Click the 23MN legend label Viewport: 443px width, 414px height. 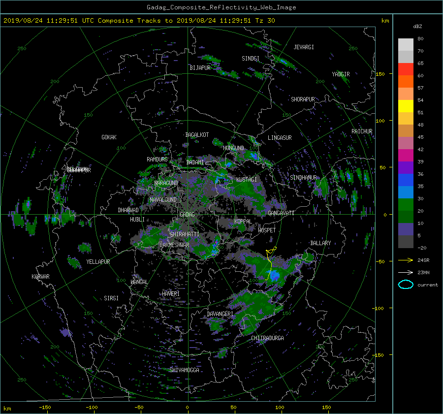423,272
